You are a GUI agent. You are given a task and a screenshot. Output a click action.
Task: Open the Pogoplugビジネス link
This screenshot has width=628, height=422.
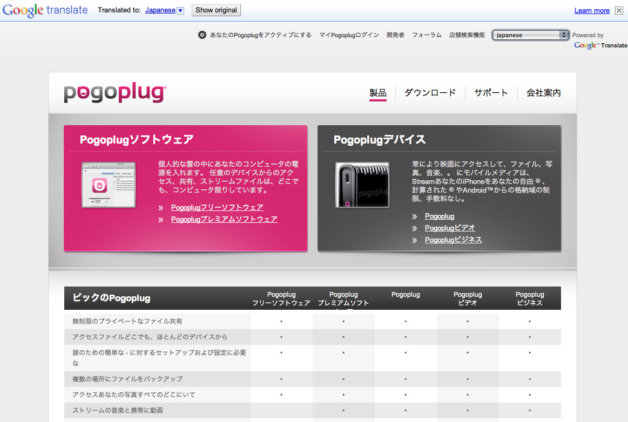tap(454, 240)
